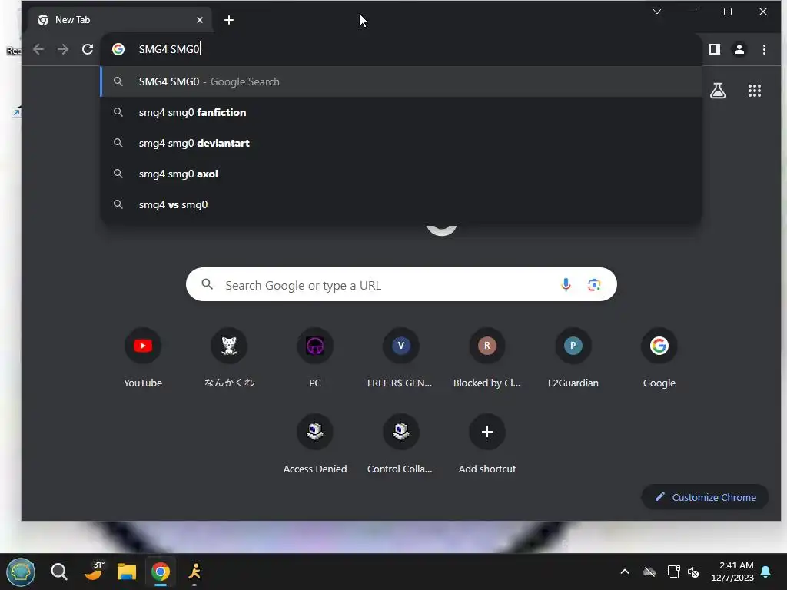
Task: Show hidden tray icons chevron
Action: click(625, 572)
